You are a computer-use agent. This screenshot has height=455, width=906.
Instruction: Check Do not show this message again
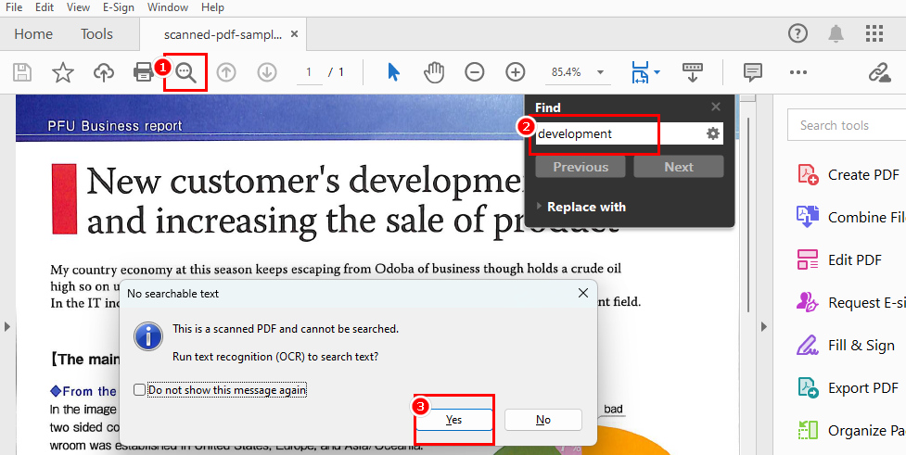(139, 390)
